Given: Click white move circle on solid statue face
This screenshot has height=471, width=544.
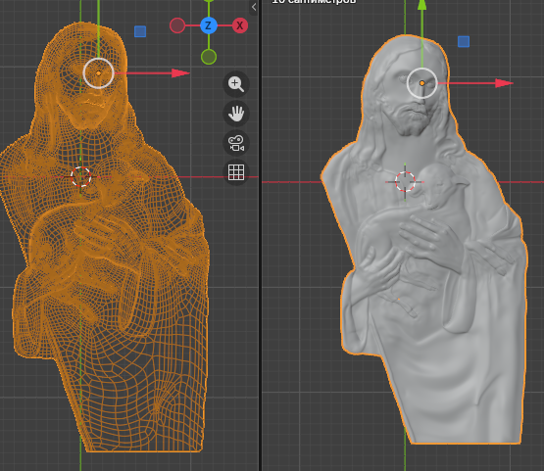Looking at the screenshot, I should 421,83.
